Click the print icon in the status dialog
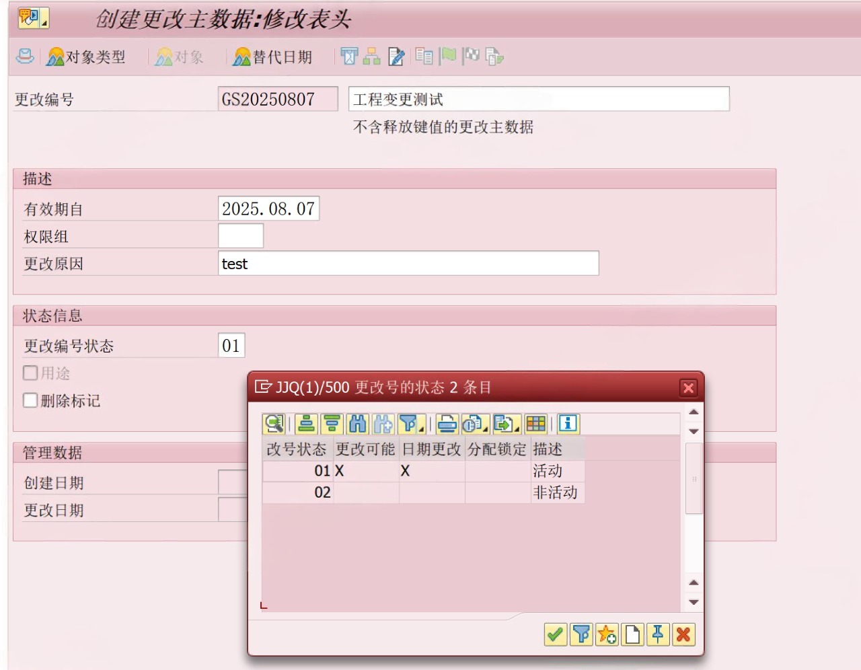Viewport: 861px width, 670px height. coord(445,424)
